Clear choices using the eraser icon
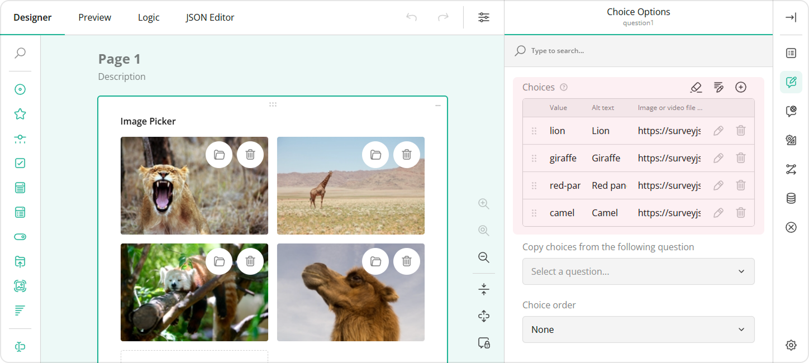This screenshot has height=363, width=809. click(696, 87)
